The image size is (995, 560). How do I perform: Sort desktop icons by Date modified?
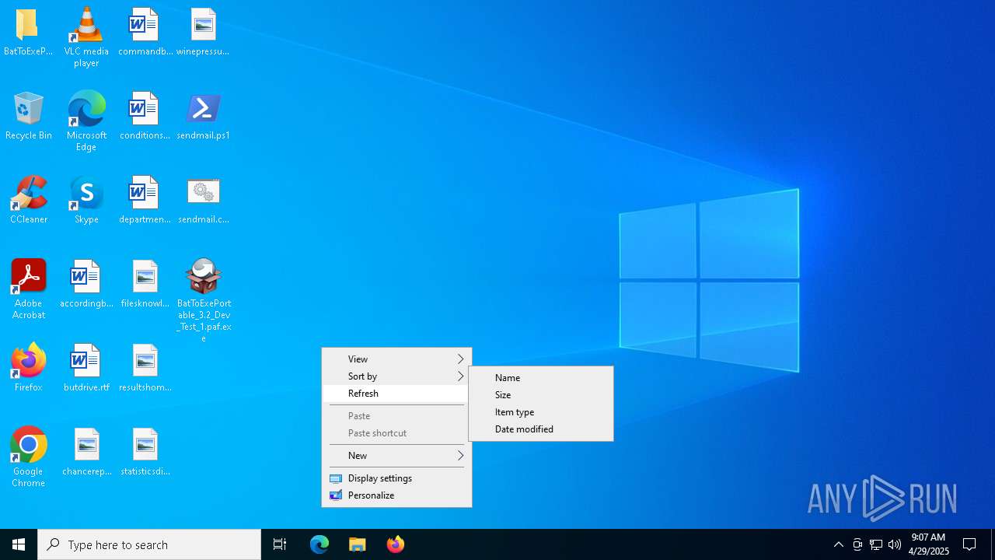(541, 429)
